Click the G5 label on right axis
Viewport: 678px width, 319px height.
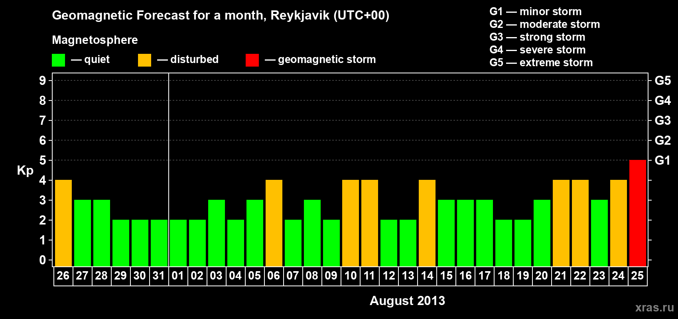(x=662, y=81)
